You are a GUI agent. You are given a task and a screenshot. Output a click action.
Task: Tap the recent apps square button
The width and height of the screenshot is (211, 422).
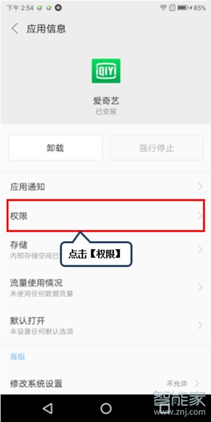[164, 408]
